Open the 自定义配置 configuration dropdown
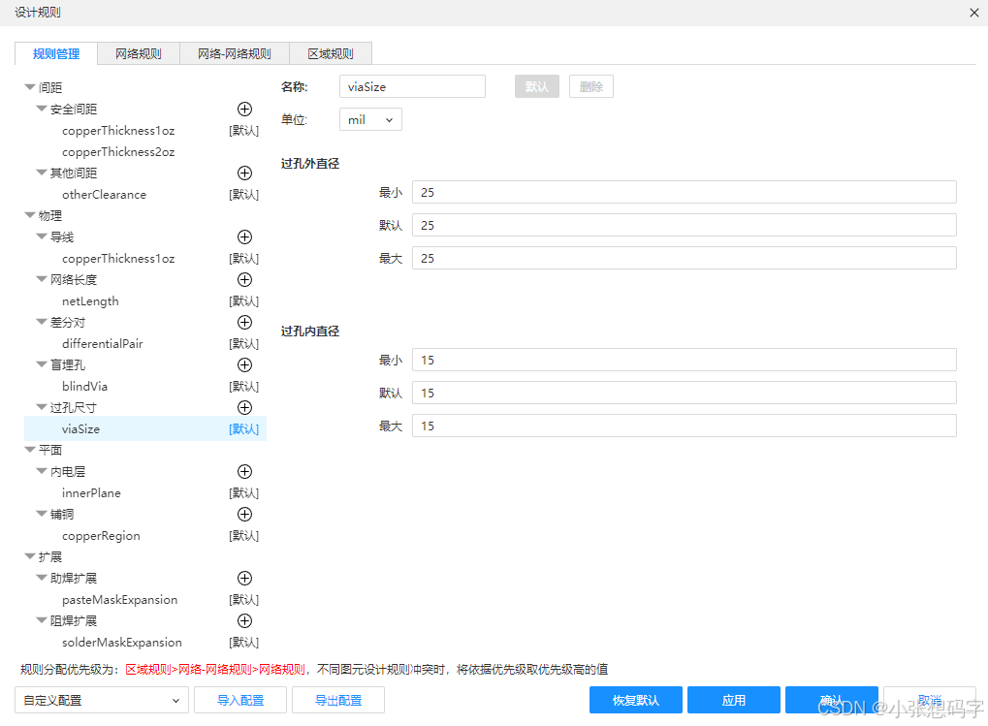The width and height of the screenshot is (988, 726). click(102, 700)
